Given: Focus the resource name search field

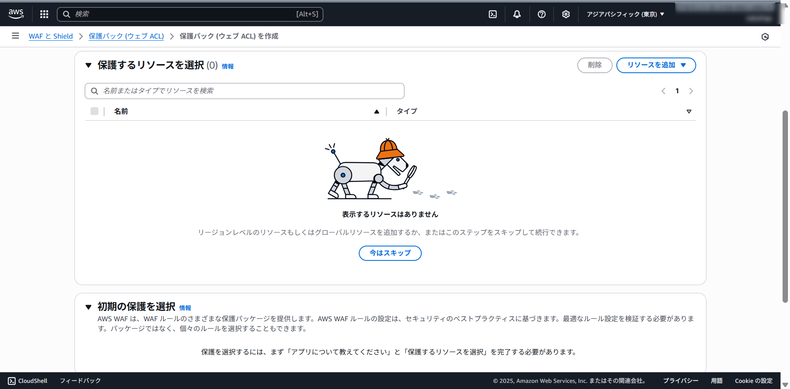Looking at the screenshot, I should pos(247,91).
